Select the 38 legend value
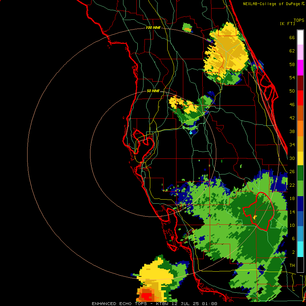Screen dimensions: 306x306 pos(292,131)
